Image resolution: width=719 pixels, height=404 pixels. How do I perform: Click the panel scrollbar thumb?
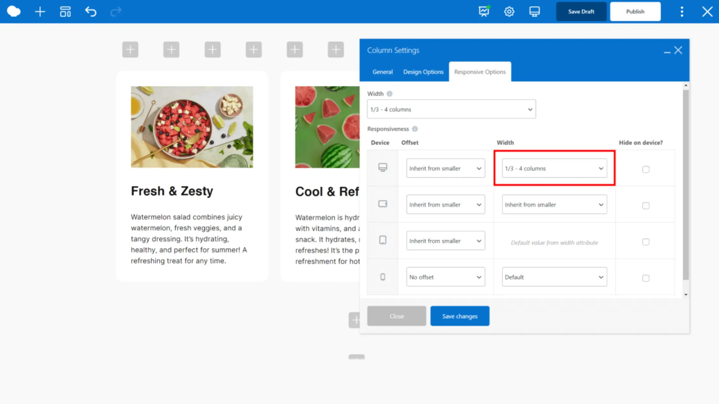(x=686, y=185)
